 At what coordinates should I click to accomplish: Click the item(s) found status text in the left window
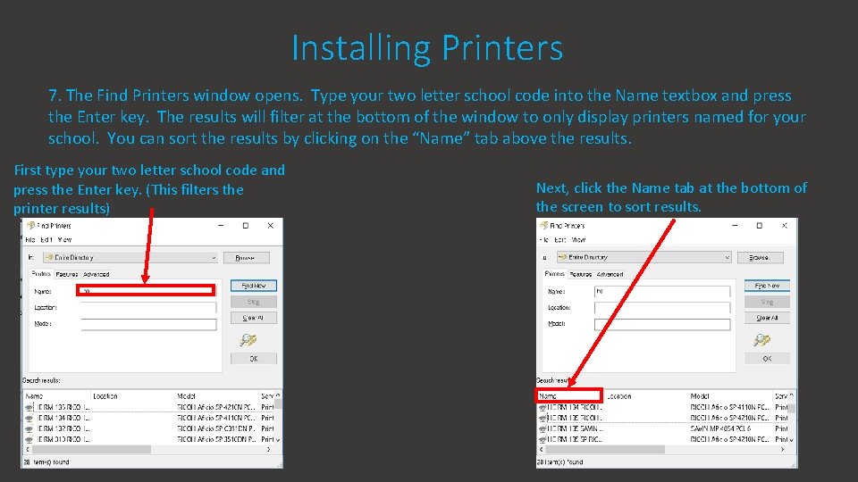point(46,462)
